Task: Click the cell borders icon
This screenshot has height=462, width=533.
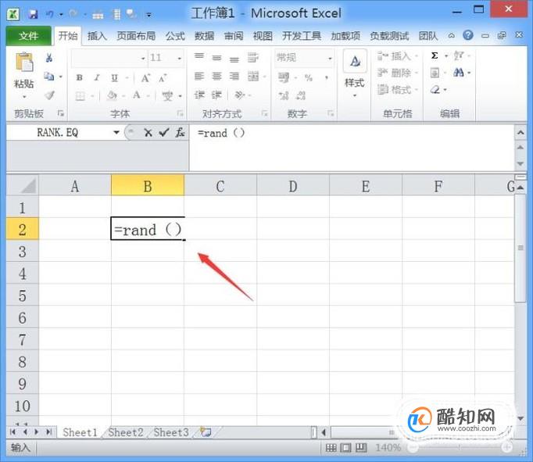Action: [80, 96]
